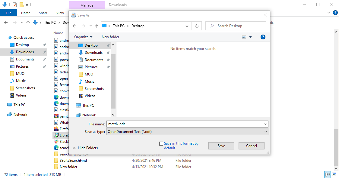Screen dimensions: 339x178
Task: Expand the File name history dropdown
Action: pyautogui.click(x=265, y=124)
